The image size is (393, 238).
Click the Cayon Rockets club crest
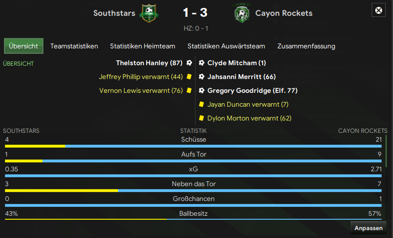click(242, 13)
